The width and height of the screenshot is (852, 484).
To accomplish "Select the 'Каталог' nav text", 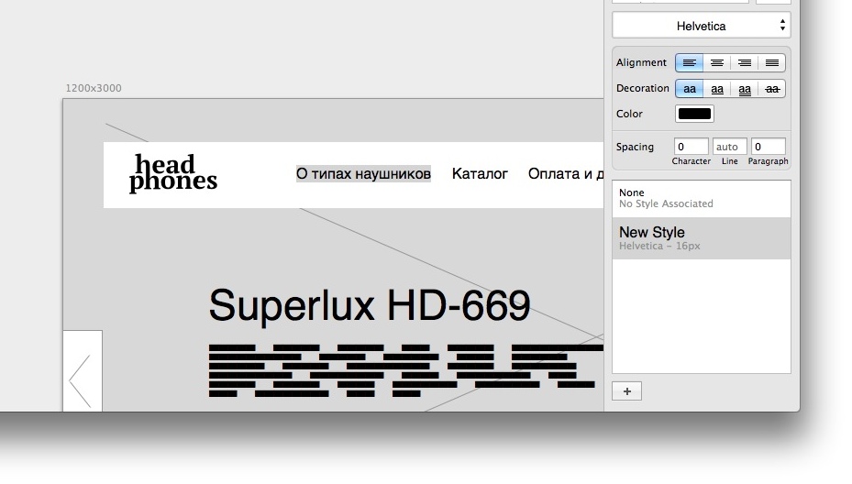I will (x=480, y=174).
